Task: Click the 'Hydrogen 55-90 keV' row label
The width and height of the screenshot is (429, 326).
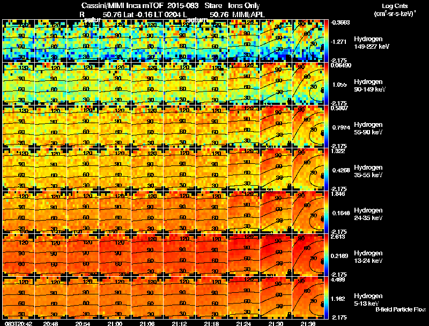Action: click(x=368, y=128)
